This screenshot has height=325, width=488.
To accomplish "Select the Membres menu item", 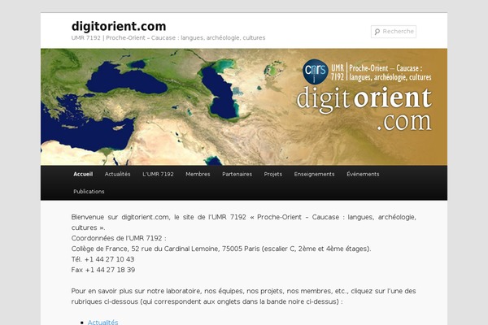I will [x=198, y=174].
